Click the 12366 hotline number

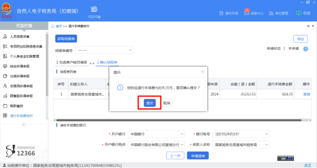coord(26,153)
